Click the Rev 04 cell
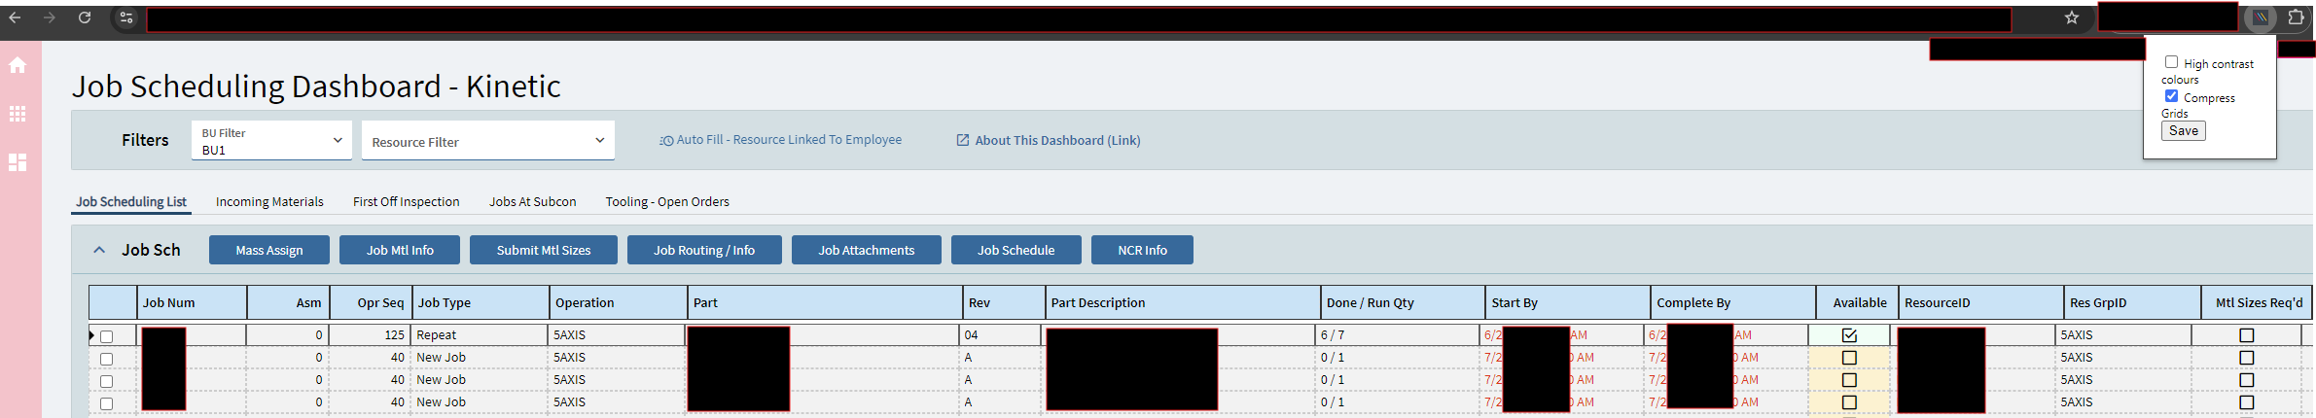Screen dimensions: 2316x418 click(1000, 335)
